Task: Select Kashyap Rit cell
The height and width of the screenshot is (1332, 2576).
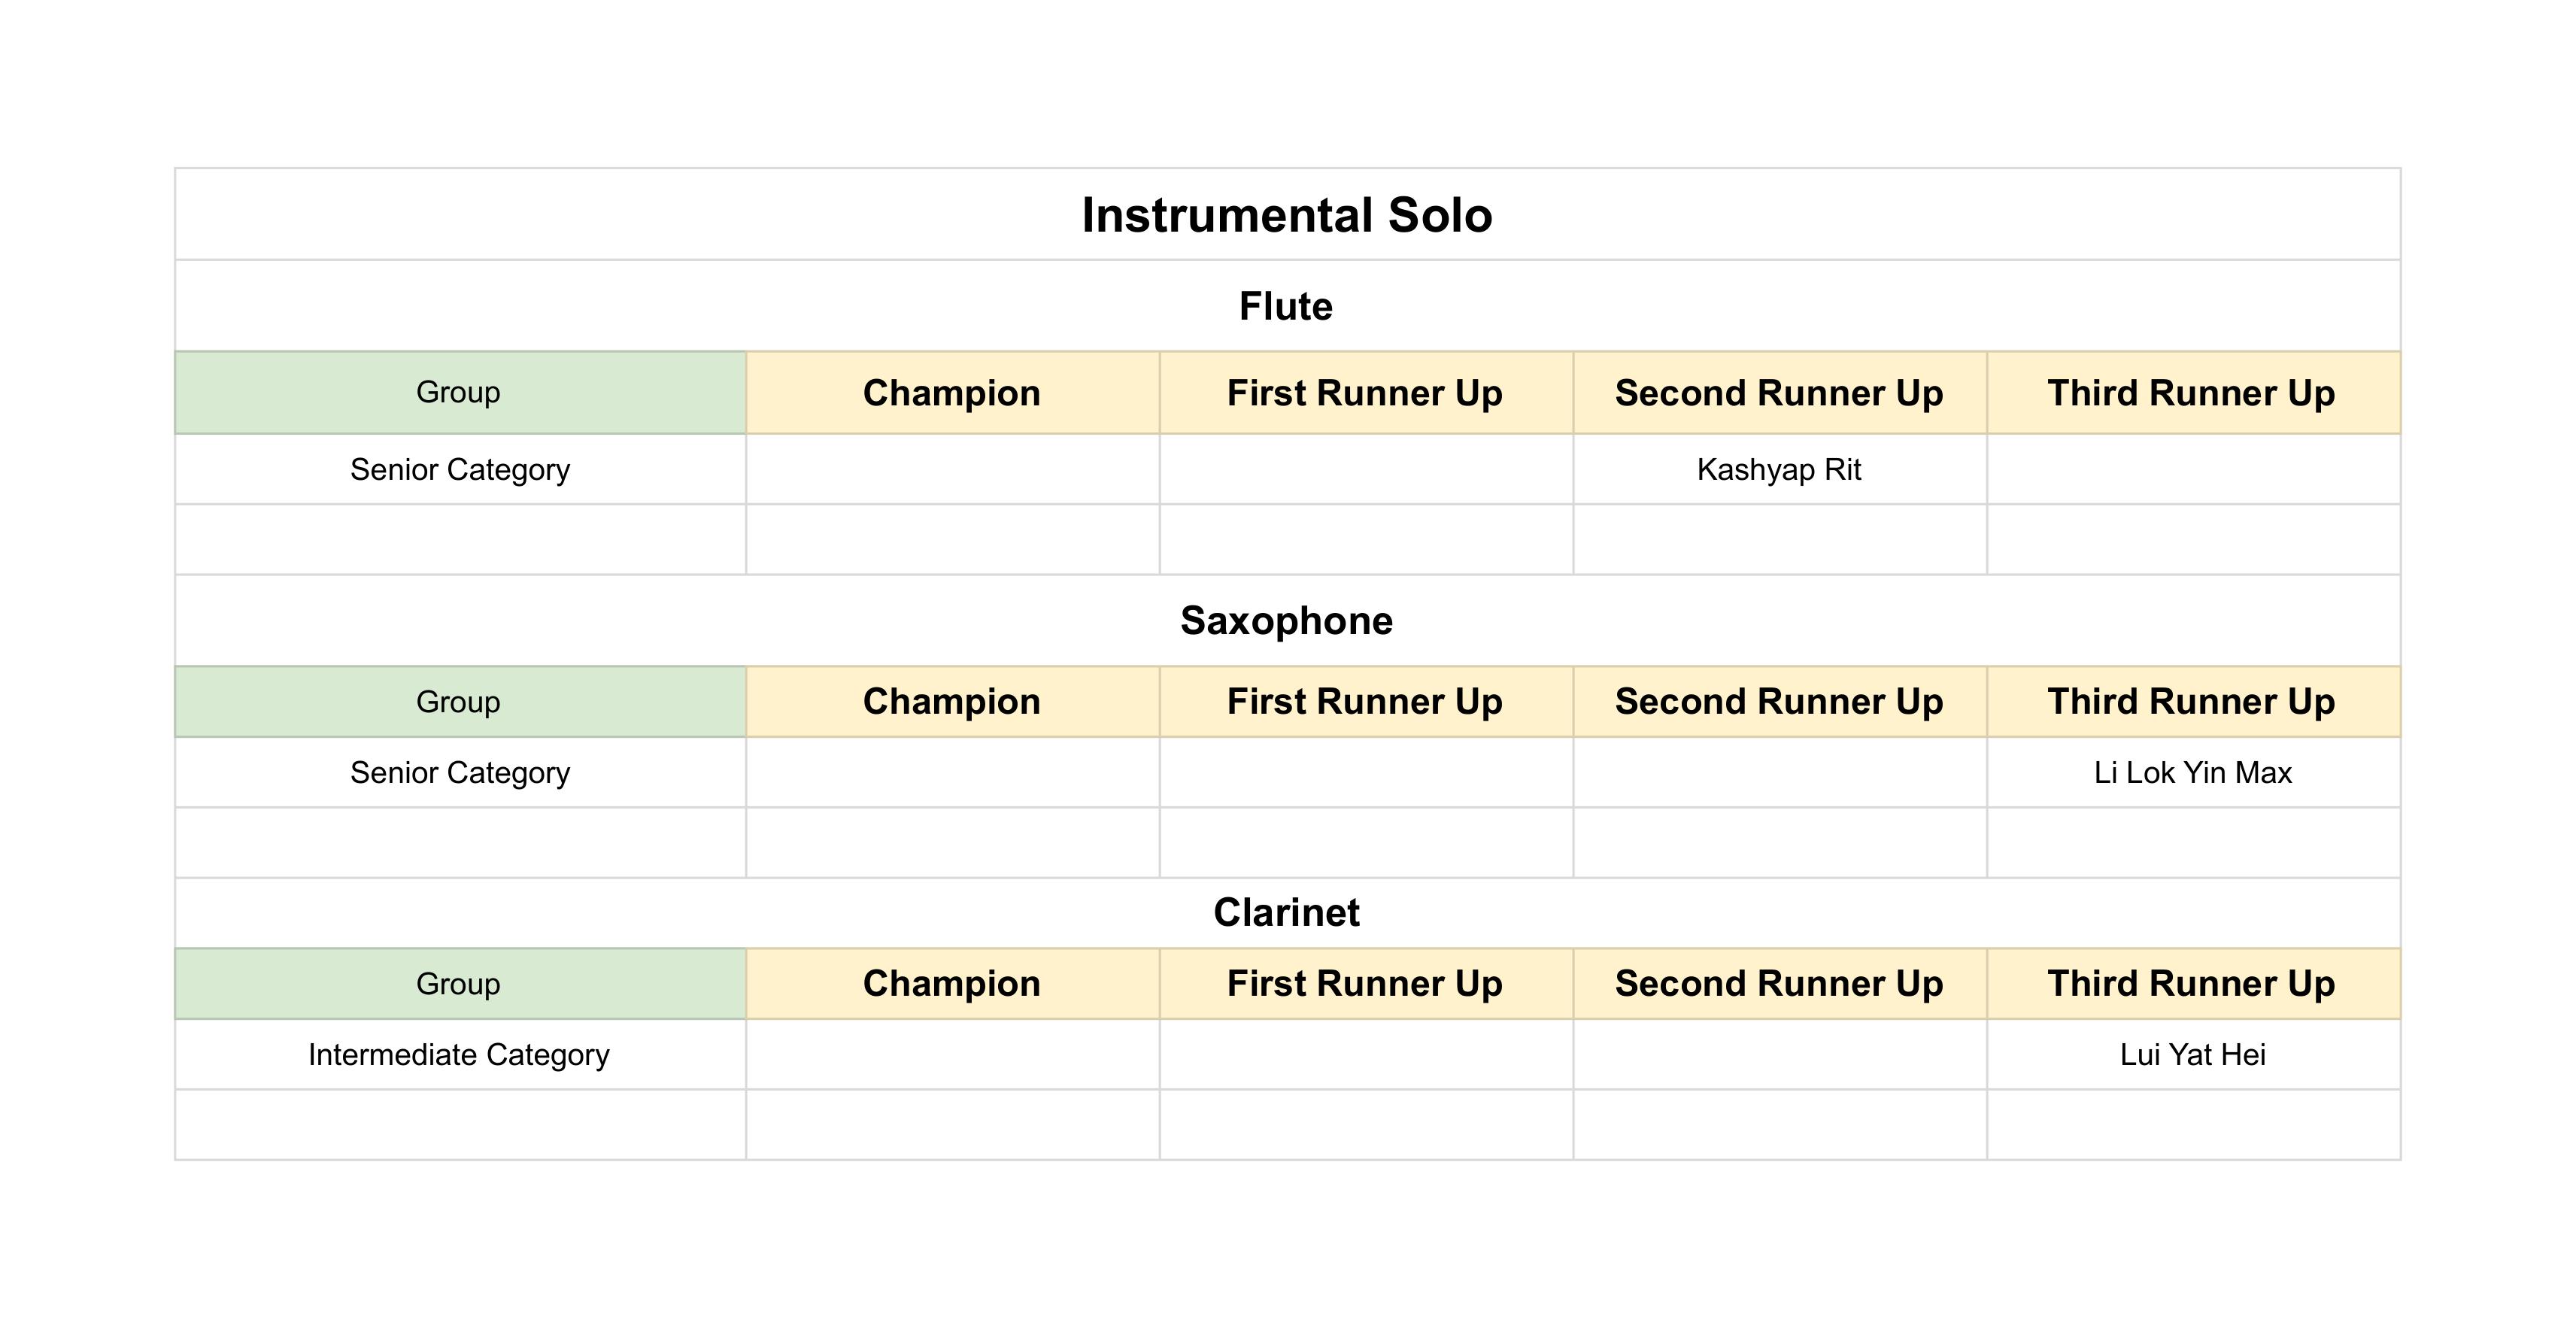Action: pos(1780,470)
